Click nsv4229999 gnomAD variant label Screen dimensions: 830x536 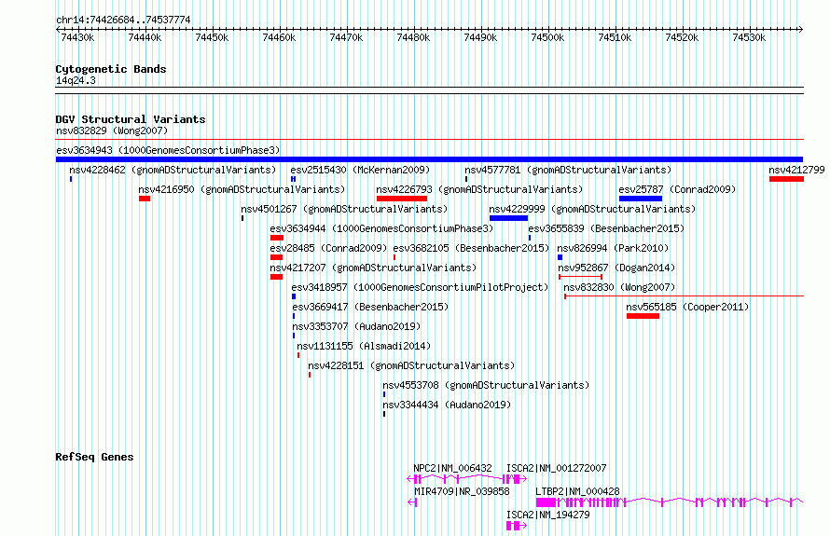(592, 209)
